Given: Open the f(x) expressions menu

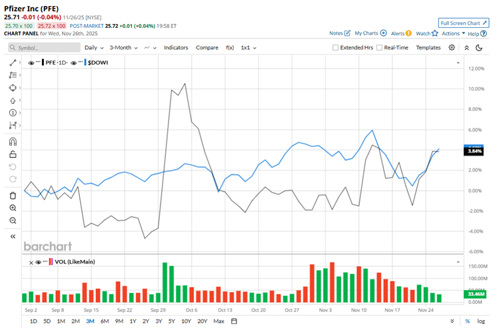Looking at the screenshot, I should coord(230,47).
